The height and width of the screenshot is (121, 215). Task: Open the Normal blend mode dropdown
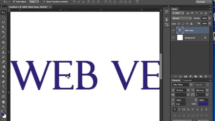(x=181, y=18)
